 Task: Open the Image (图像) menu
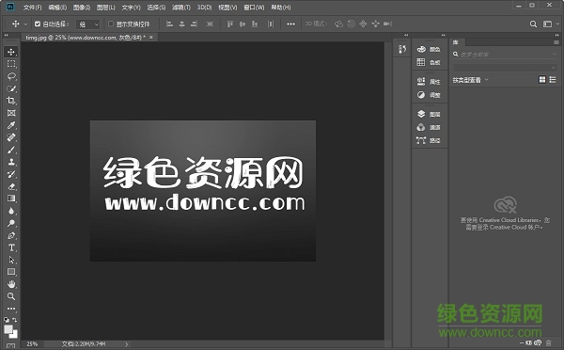[81, 8]
